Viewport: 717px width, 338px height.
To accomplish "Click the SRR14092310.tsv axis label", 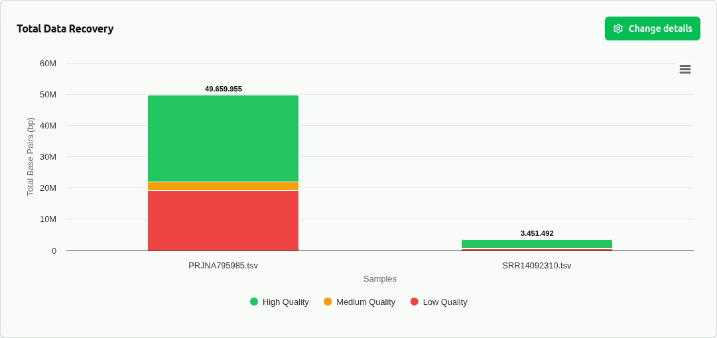I will (x=537, y=266).
